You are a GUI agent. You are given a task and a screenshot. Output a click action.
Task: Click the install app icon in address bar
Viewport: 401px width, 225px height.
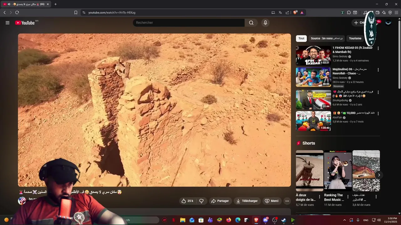[273, 12]
